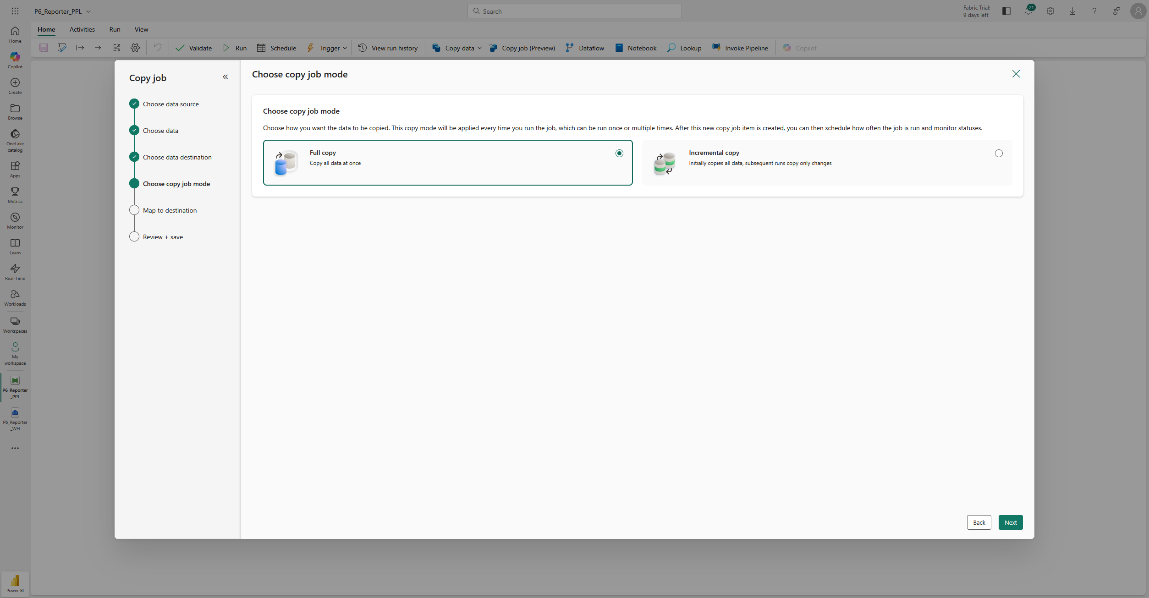
Task: Go to the Choose data destination step
Action: 177,157
